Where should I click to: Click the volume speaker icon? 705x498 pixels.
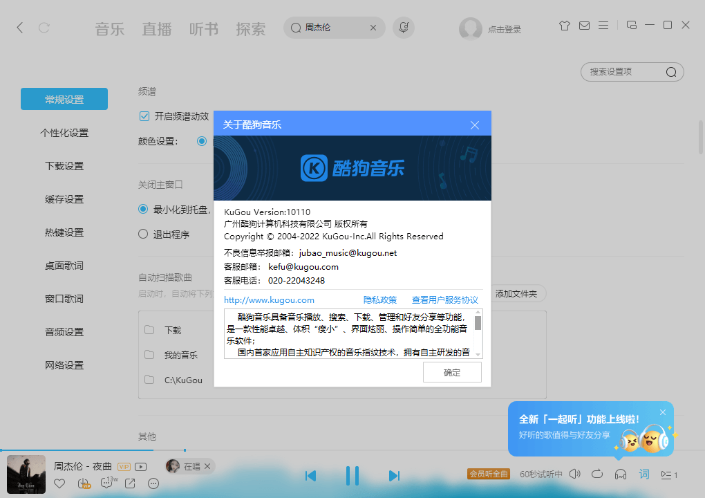[x=575, y=474]
